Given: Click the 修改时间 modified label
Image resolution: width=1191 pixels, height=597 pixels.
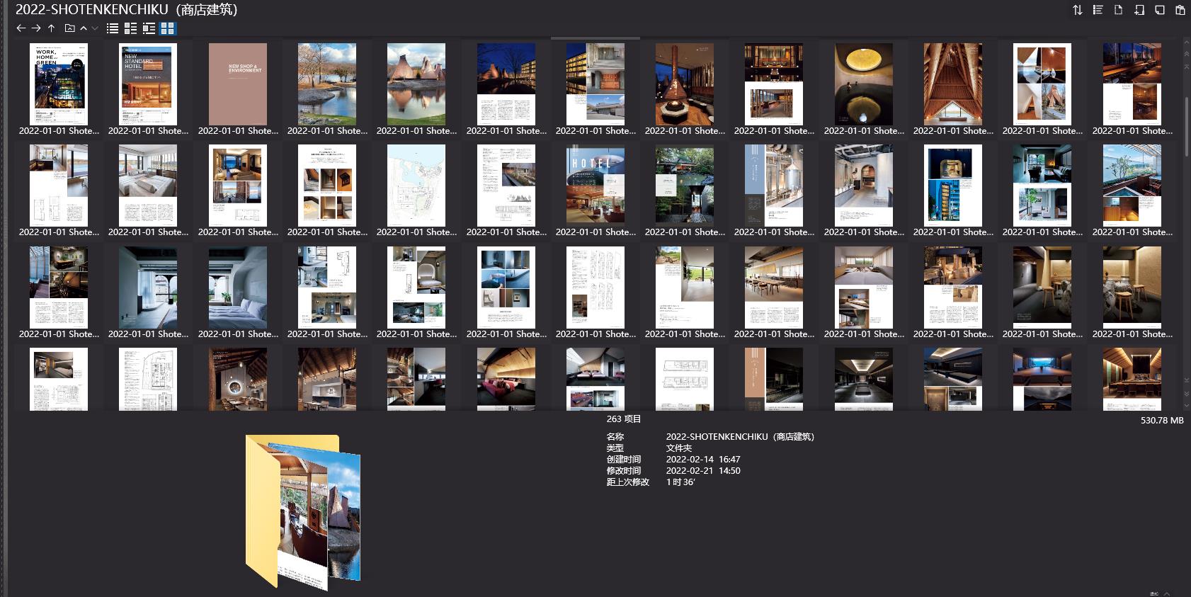Looking at the screenshot, I should pos(624,471).
